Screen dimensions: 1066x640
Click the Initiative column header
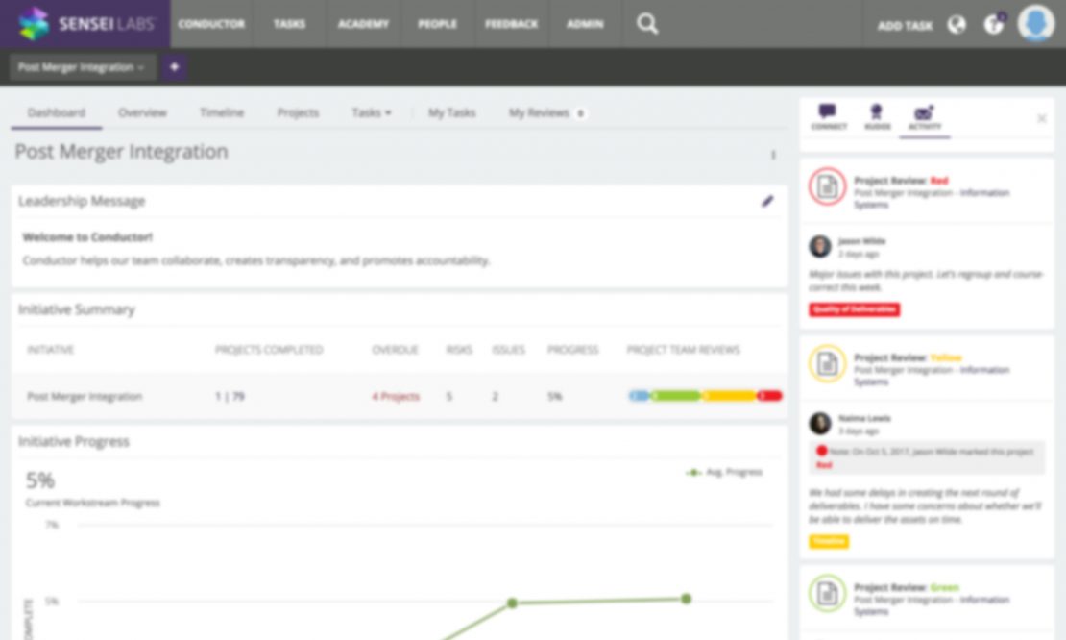(x=50, y=350)
